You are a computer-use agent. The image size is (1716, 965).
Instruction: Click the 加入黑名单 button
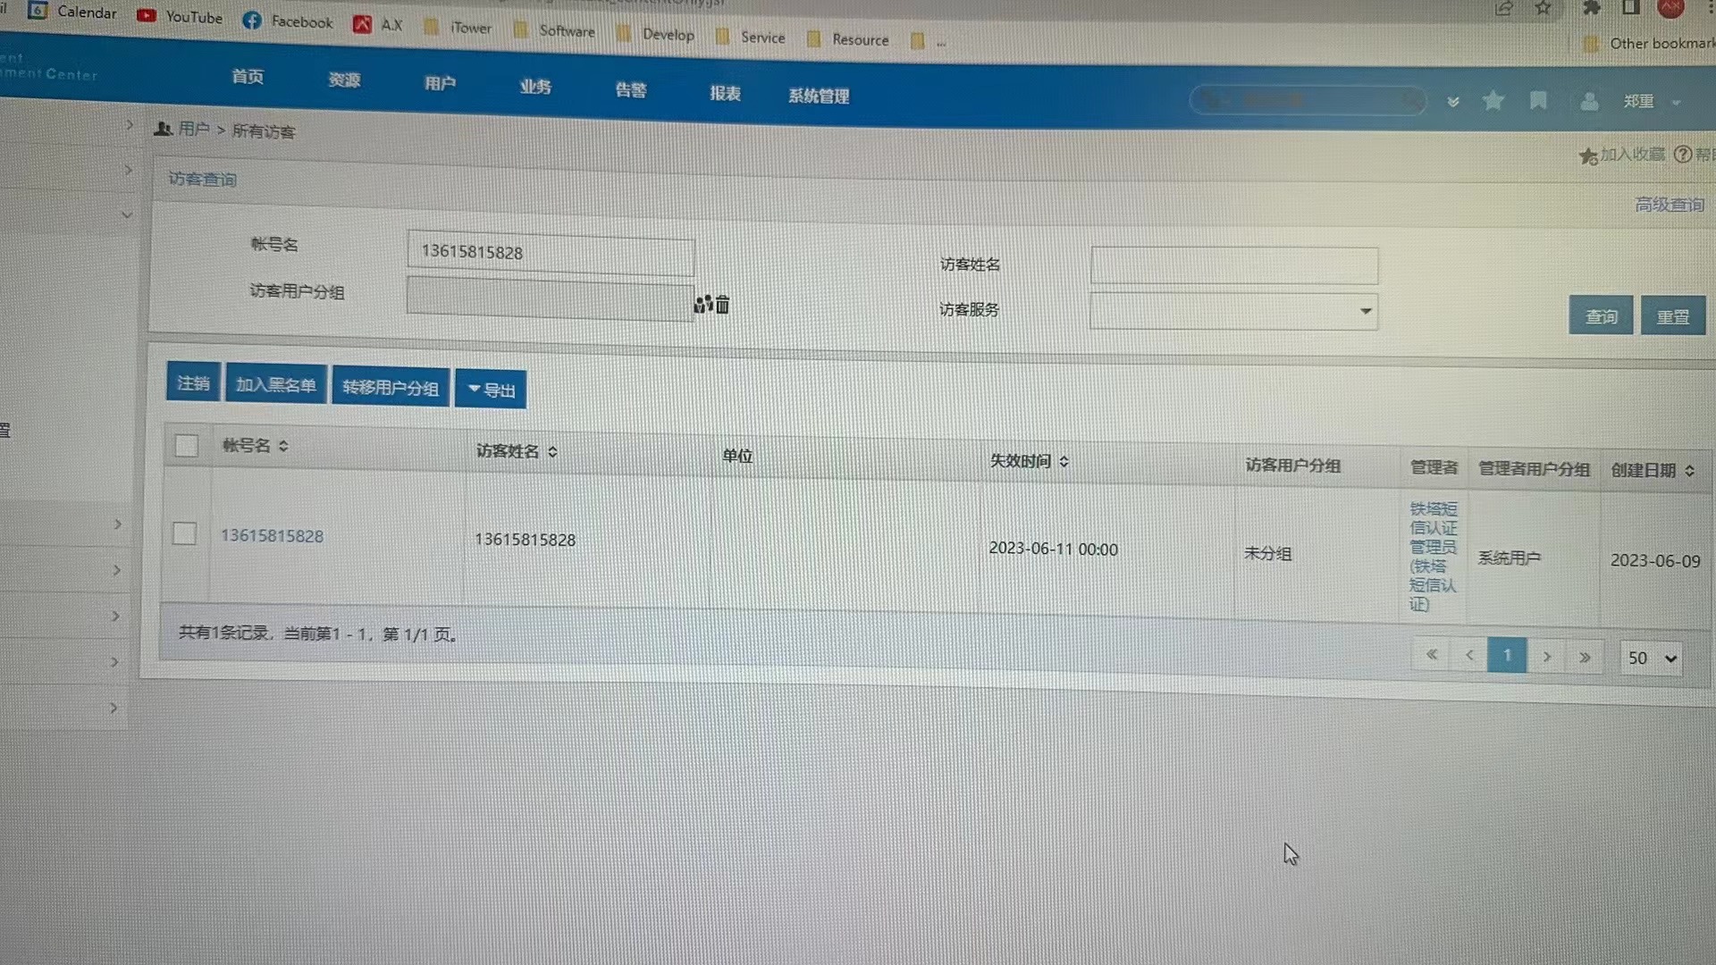275,385
